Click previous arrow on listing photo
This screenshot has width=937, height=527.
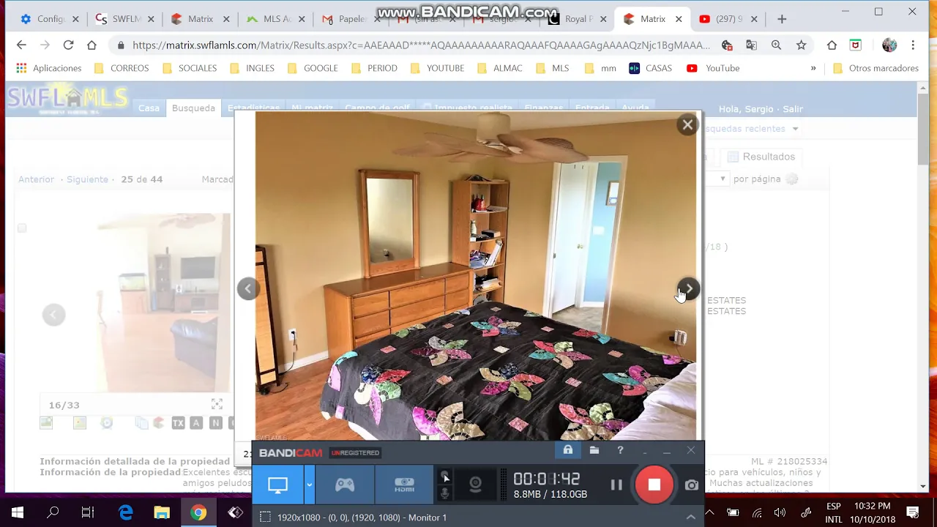click(x=53, y=315)
